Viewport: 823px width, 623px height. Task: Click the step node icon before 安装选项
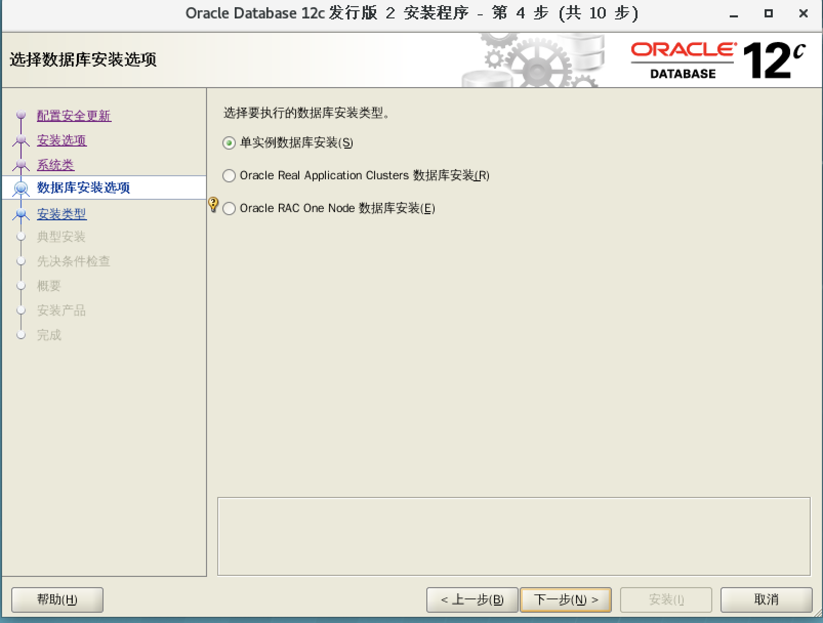coord(20,140)
